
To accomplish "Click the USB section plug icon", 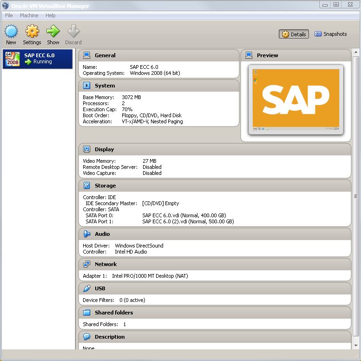I will (87, 288).
